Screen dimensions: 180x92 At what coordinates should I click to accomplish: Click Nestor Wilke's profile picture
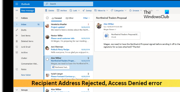click(x=47, y=37)
